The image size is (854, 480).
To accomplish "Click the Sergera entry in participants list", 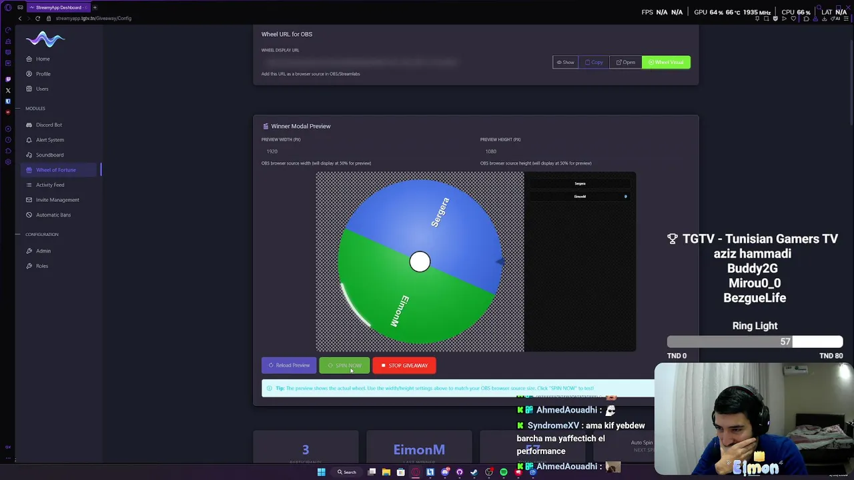I will 580,183.
